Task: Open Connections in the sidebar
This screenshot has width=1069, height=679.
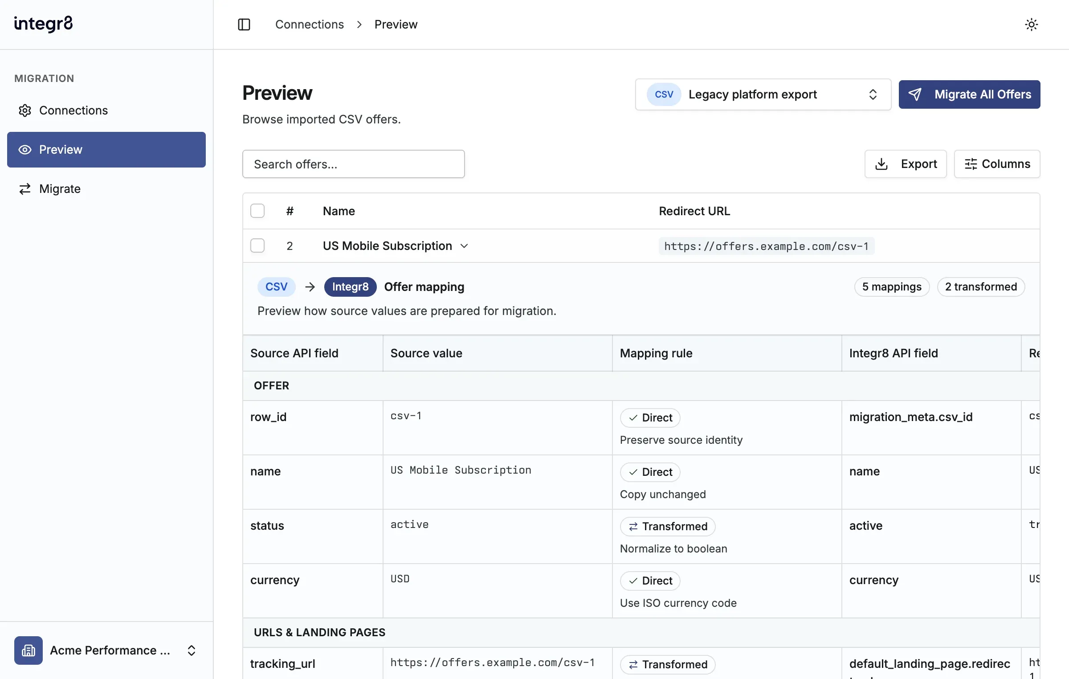Action: coord(106,110)
